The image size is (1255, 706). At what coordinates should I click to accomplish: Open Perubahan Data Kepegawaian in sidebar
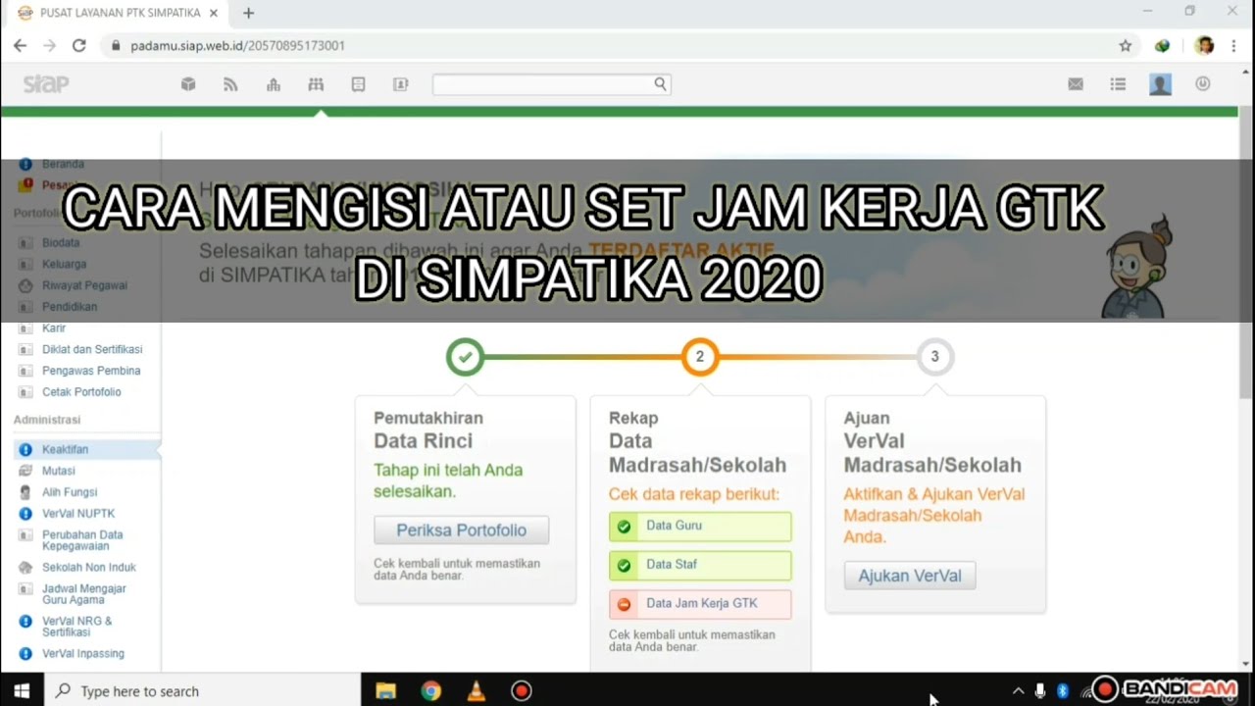(82, 540)
